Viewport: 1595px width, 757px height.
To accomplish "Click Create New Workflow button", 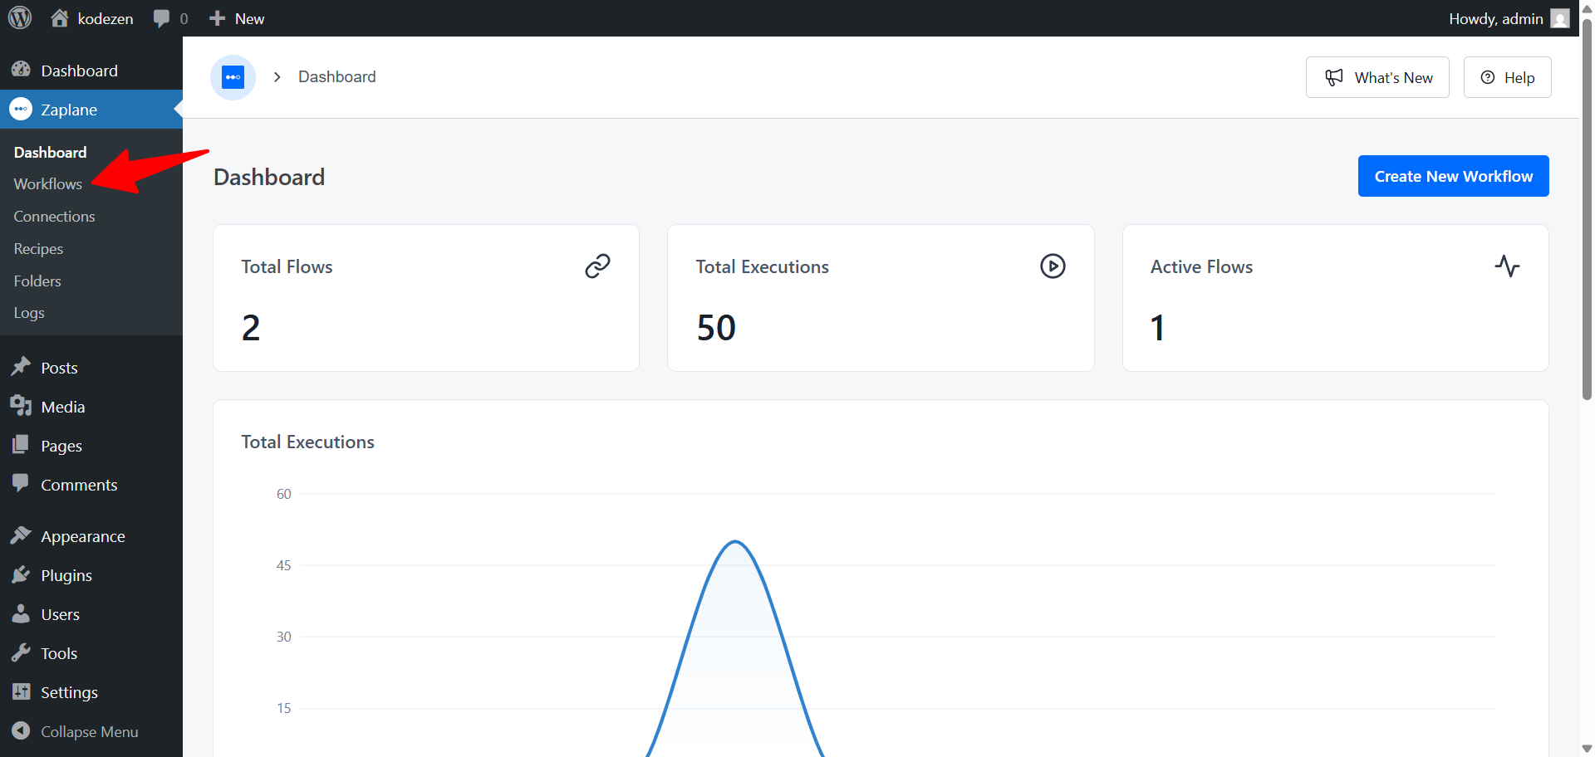I will 1453,176.
